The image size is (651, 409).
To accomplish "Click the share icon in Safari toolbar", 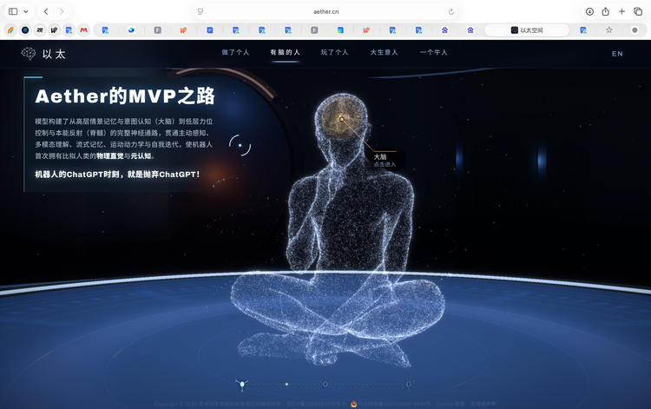I will [x=605, y=11].
